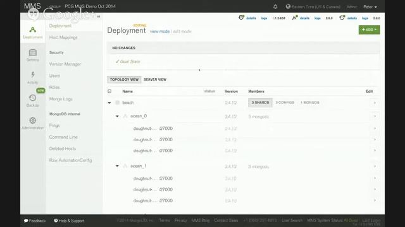The width and height of the screenshot is (405, 227).
Task: Open Contact Sales link in footer
Action: [x=226, y=220]
